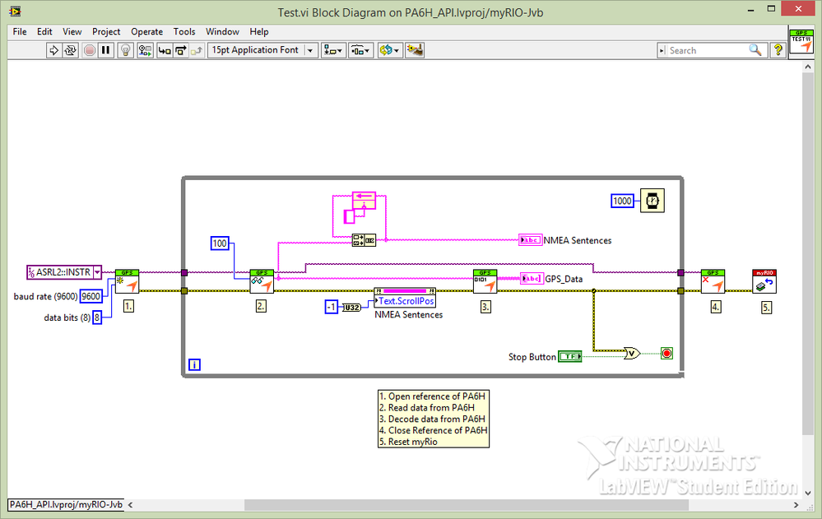Minimize the Test.vi window
The height and width of the screenshot is (519, 822).
751,9
